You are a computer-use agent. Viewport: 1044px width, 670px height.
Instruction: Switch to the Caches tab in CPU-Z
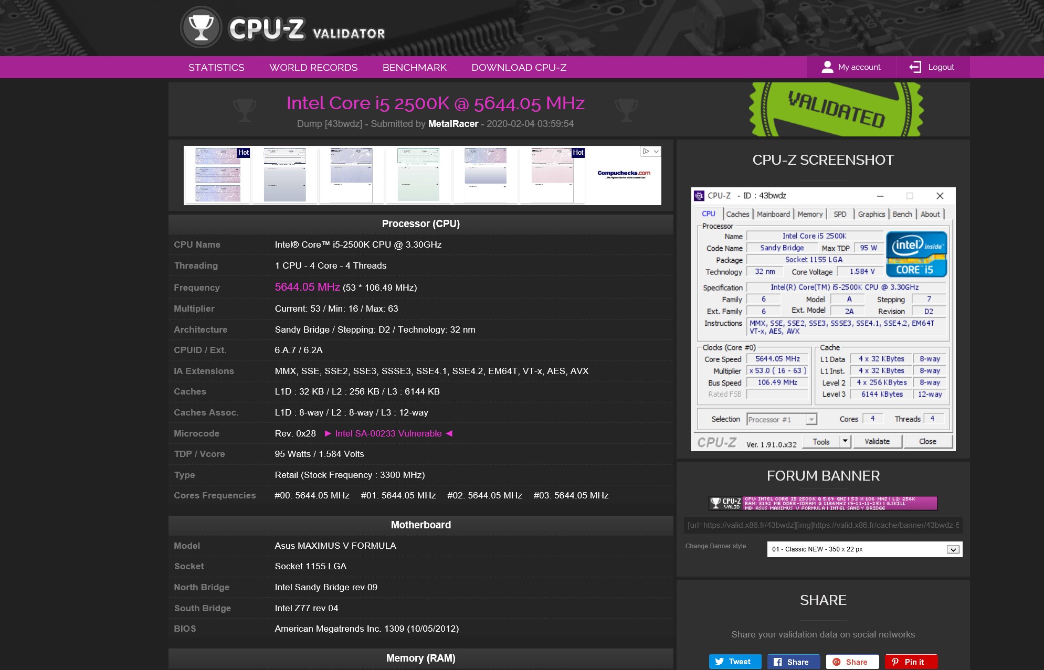737,214
